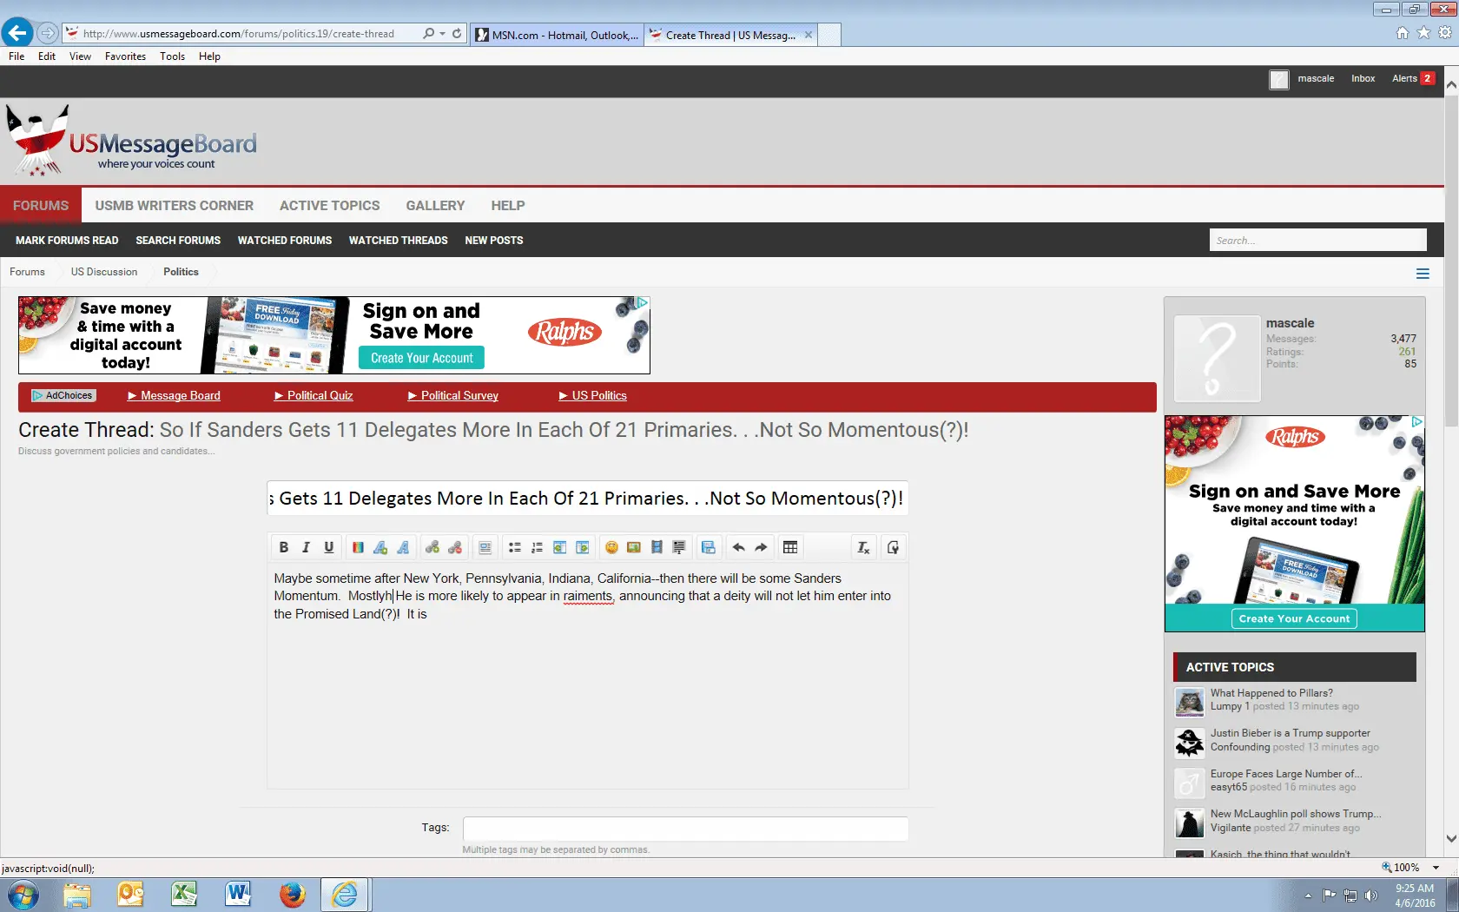This screenshot has height=912, width=1459.
Task: Toggle italic formatting in the editor
Action: [306, 547]
